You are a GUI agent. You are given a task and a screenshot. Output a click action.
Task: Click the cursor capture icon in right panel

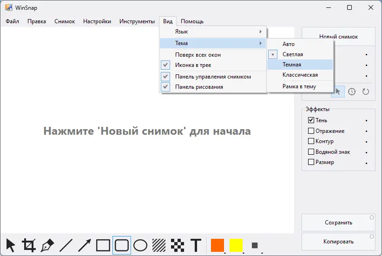pos(338,92)
